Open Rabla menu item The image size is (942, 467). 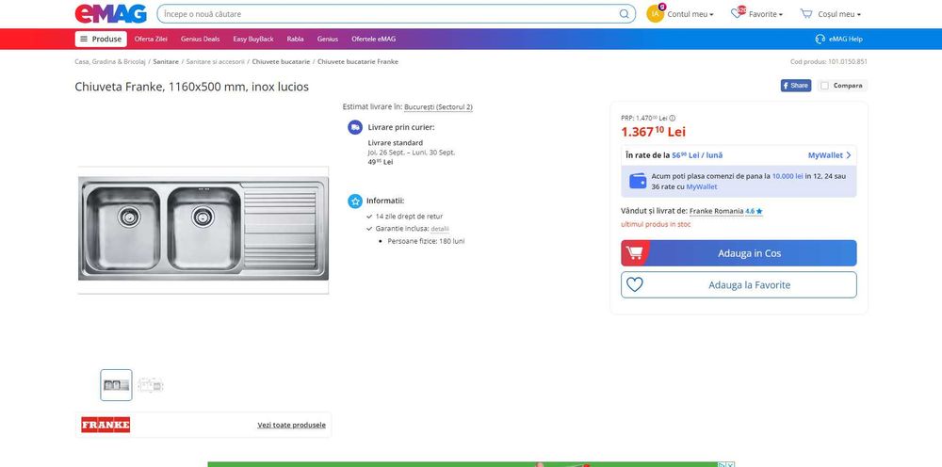tap(295, 39)
